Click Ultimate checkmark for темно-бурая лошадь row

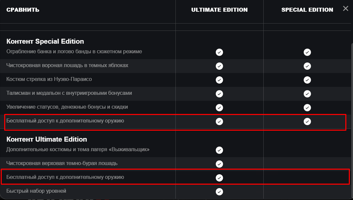[x=219, y=164]
